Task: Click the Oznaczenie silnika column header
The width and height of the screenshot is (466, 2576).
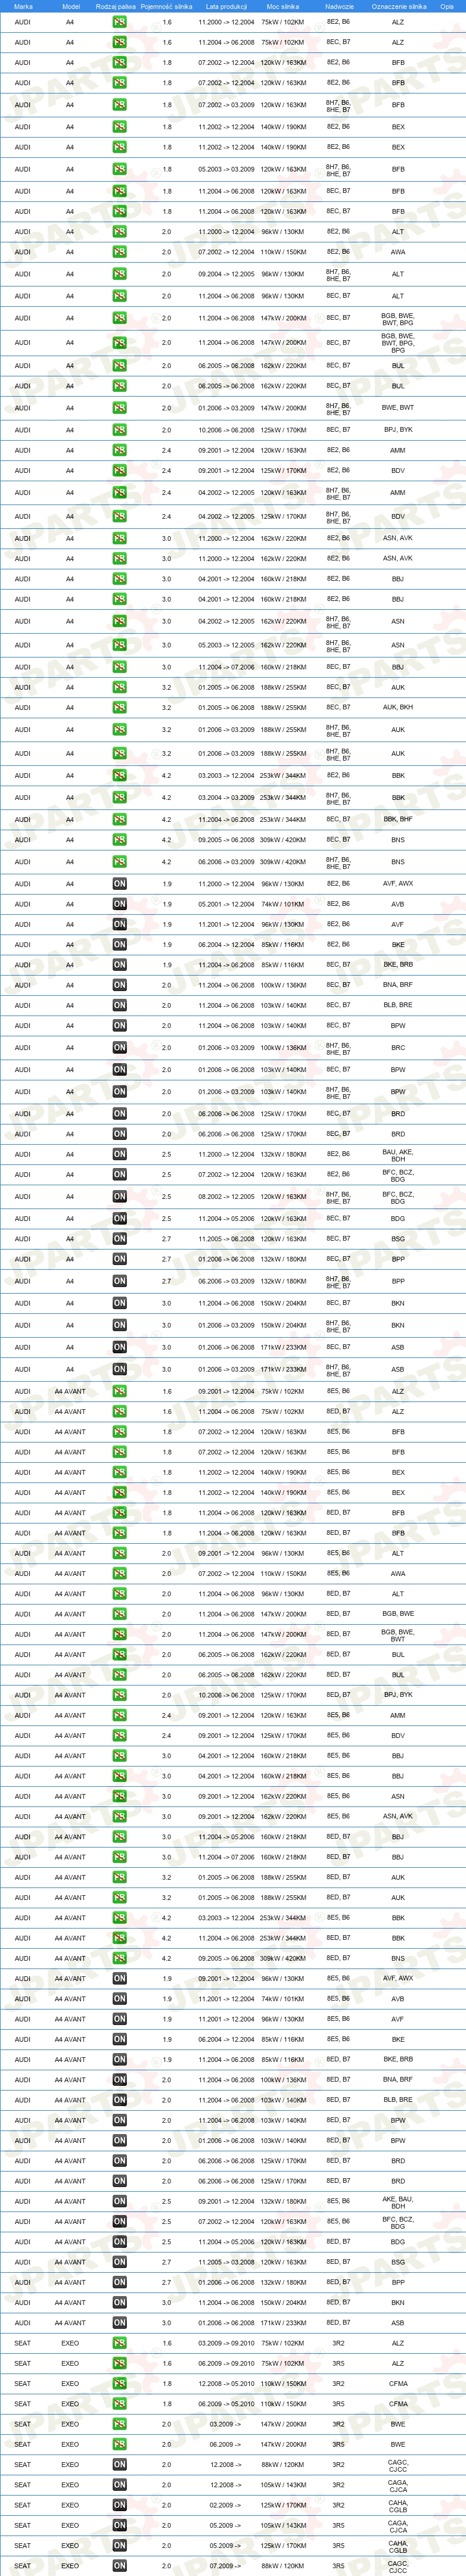Action: pos(398,6)
